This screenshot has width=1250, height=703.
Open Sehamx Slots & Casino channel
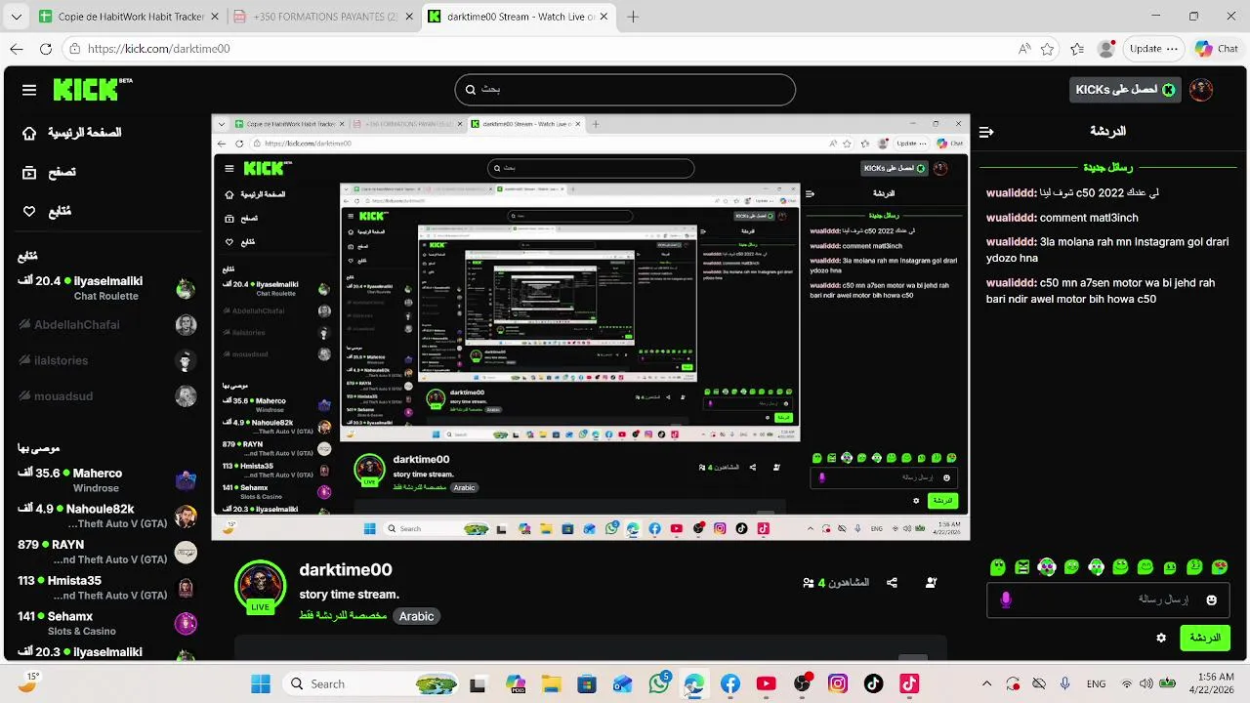pyautogui.click(x=107, y=624)
